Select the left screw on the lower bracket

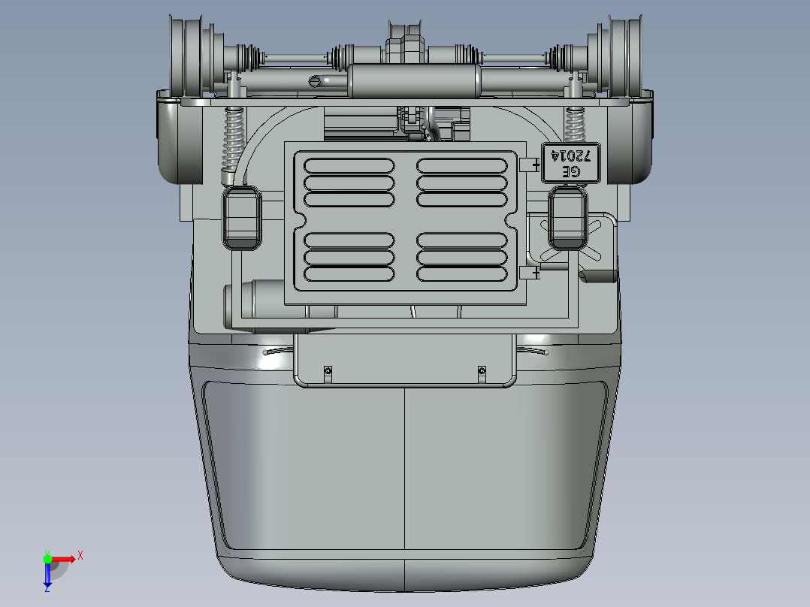[328, 371]
